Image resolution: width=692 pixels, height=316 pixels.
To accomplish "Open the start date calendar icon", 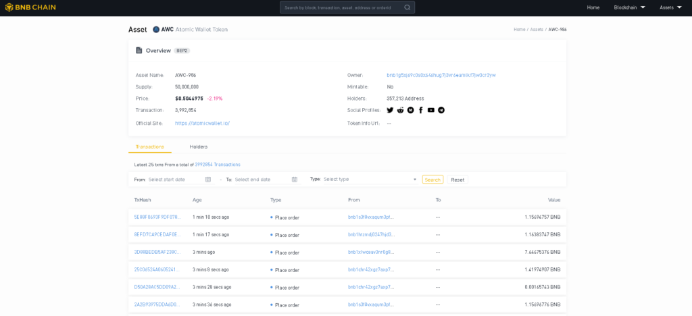I will [208, 180].
